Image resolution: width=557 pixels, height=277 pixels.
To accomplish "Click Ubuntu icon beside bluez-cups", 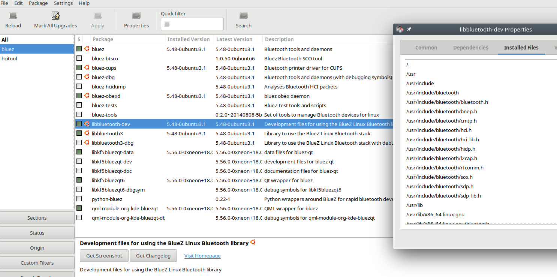I will click(87, 67).
